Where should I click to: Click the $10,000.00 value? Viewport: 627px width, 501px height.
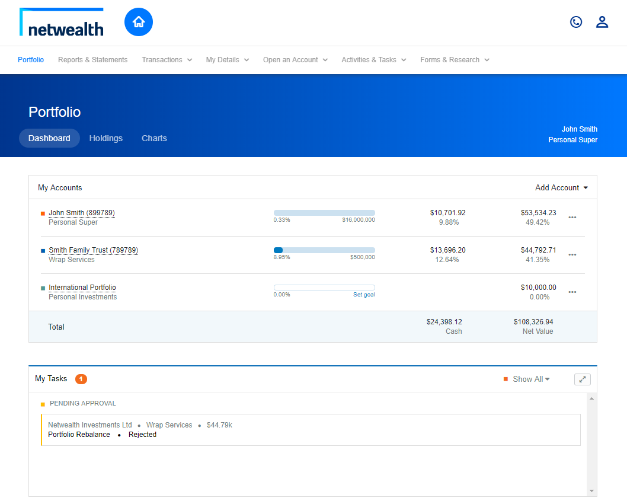pyautogui.click(x=538, y=288)
